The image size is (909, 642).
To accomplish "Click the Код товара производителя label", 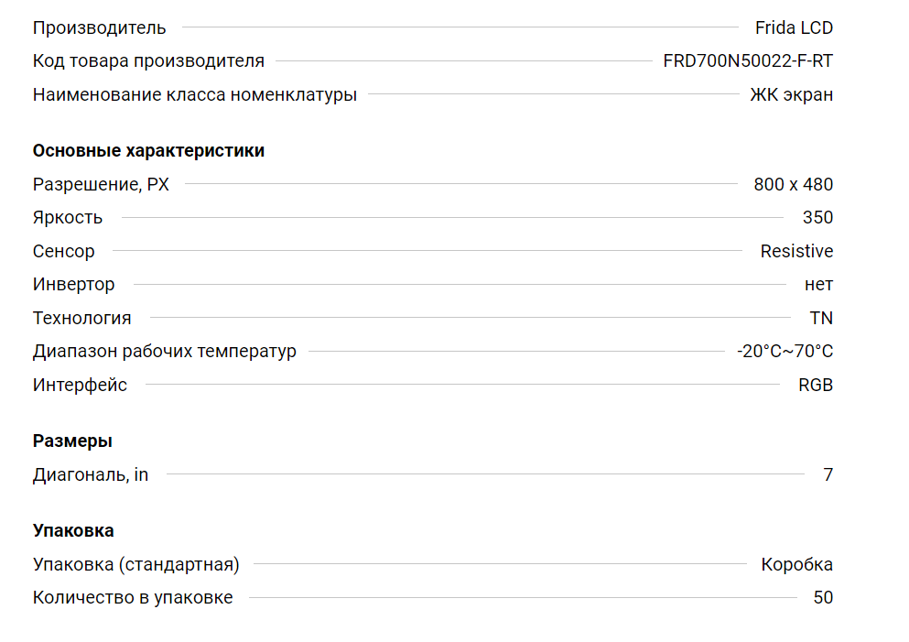I will click(x=148, y=60).
